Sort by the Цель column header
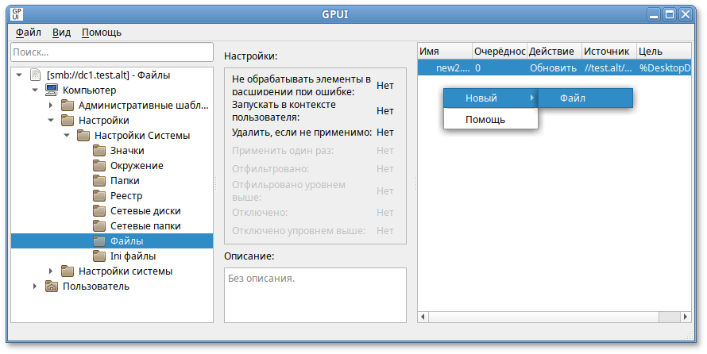 (664, 52)
